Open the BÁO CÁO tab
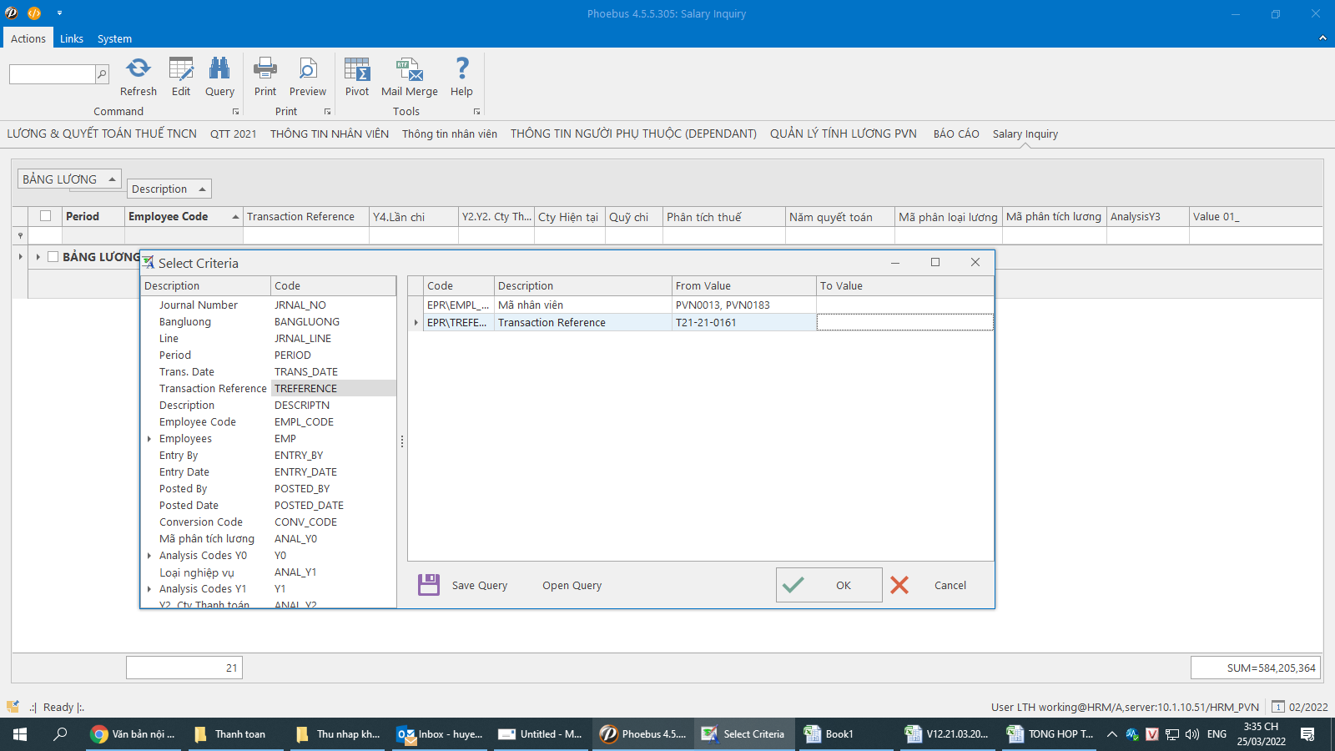 click(x=956, y=134)
